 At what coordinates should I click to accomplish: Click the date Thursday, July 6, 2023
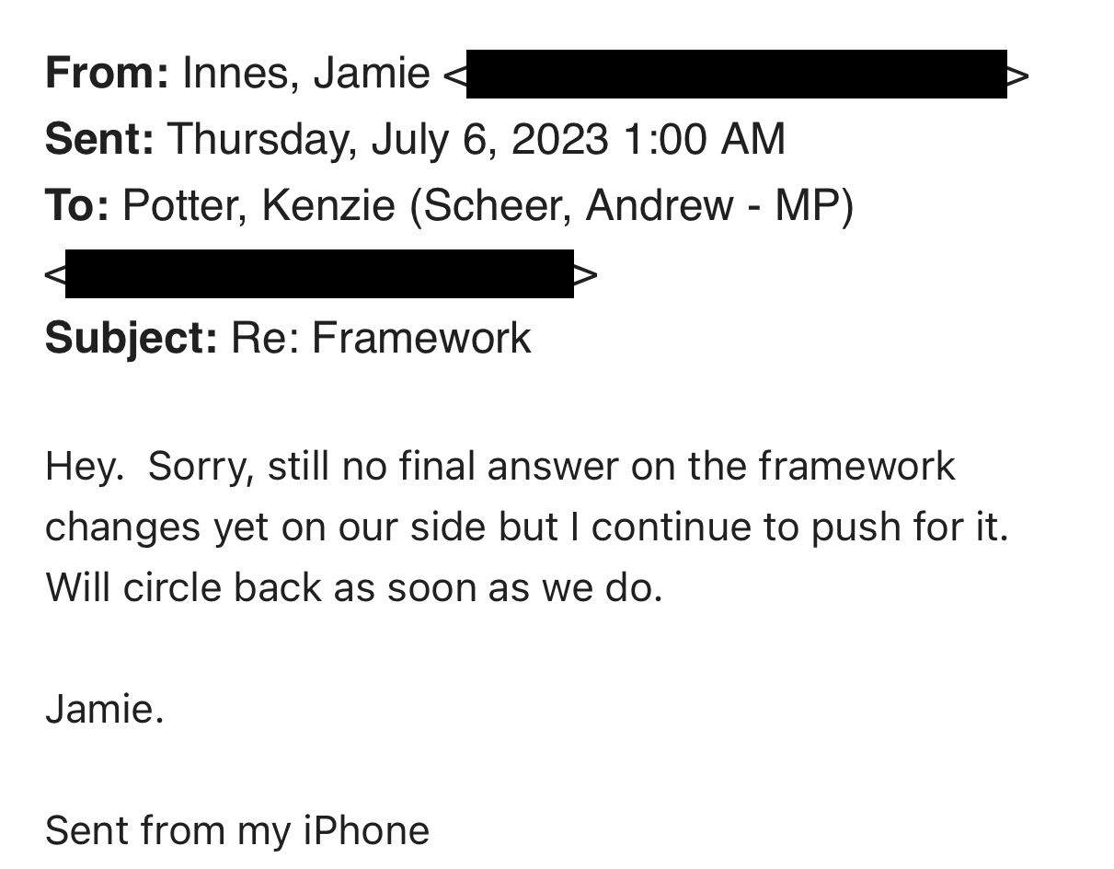[387, 139]
